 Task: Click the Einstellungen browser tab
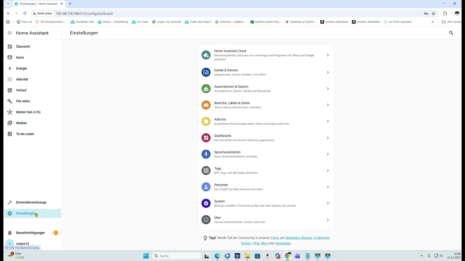pyautogui.click(x=39, y=4)
